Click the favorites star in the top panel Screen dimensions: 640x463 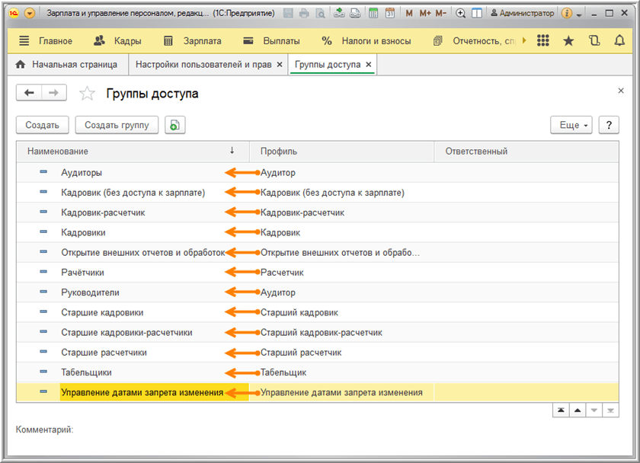[x=568, y=41]
